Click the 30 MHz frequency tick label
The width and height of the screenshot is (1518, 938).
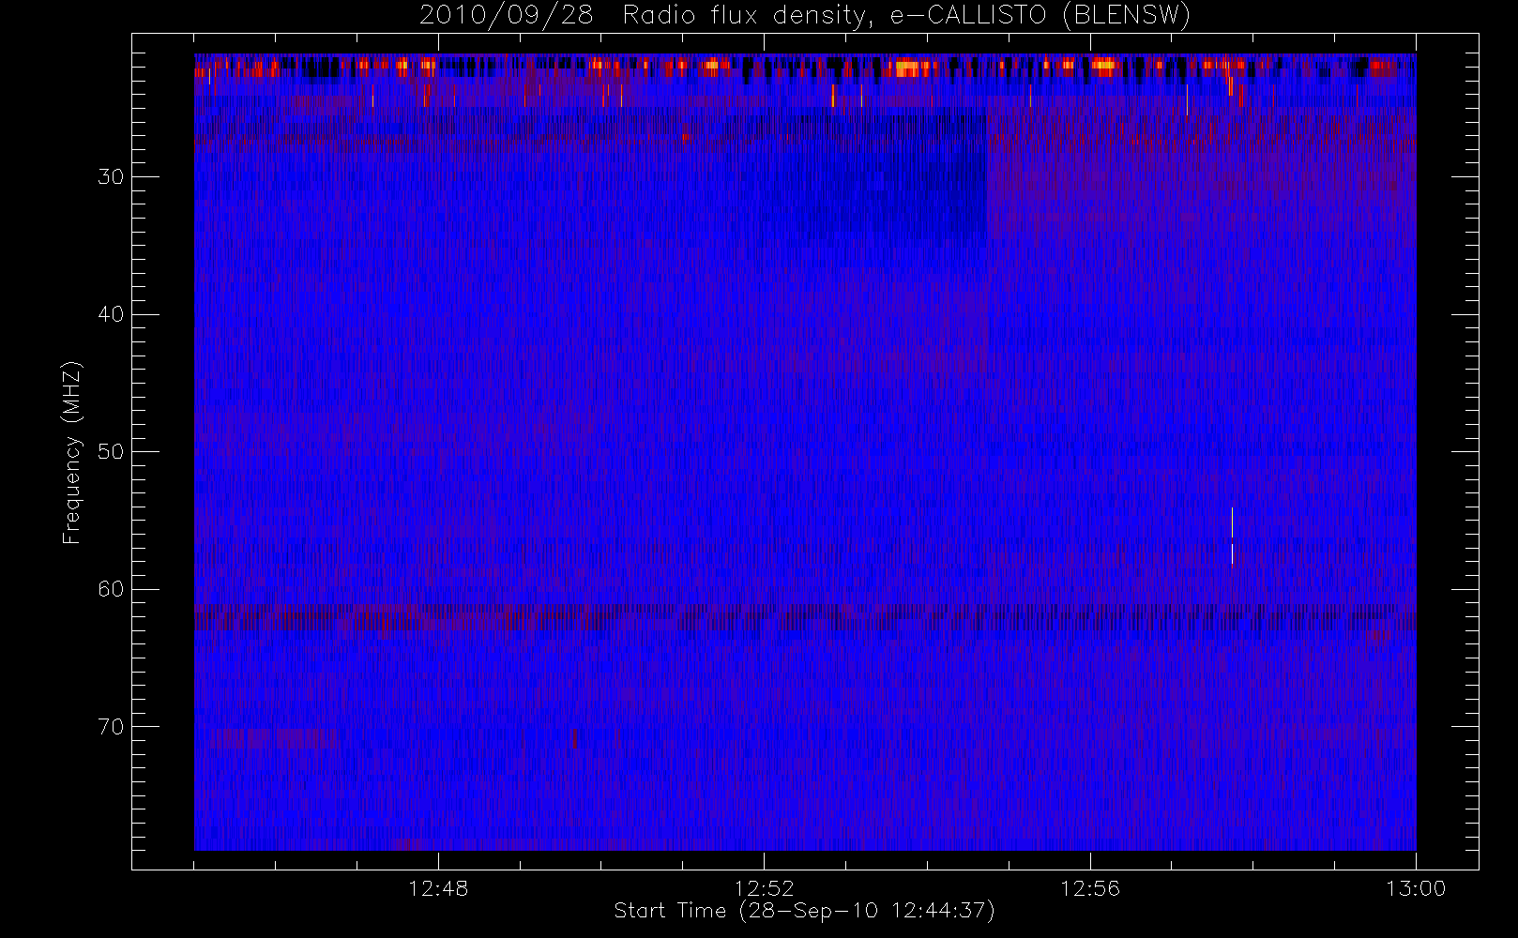coord(111,177)
